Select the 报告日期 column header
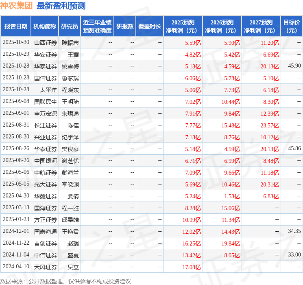Image resolution: width=303 pixels, height=285 pixels. coord(16,26)
